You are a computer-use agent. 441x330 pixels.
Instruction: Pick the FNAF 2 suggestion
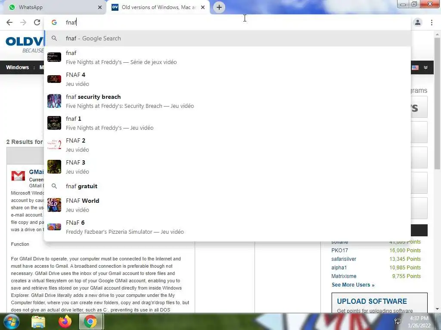[x=227, y=145]
